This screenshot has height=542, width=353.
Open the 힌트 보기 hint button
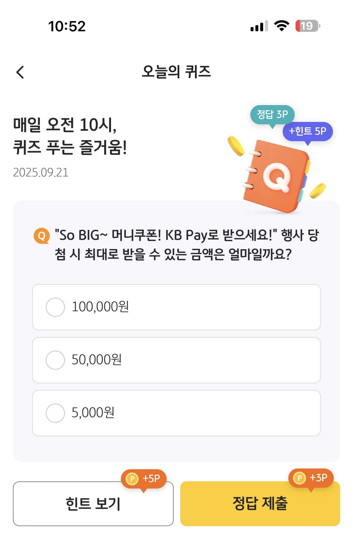point(93,504)
